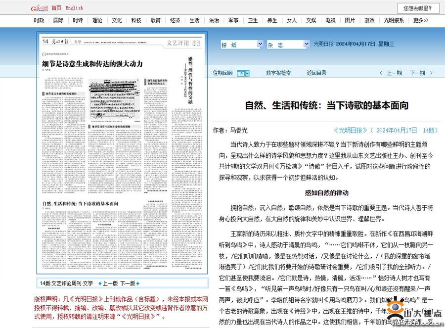Click the page label 14版:文艺评论周刊·文学
Viewport: 445px width, 328px height.
click(66, 283)
